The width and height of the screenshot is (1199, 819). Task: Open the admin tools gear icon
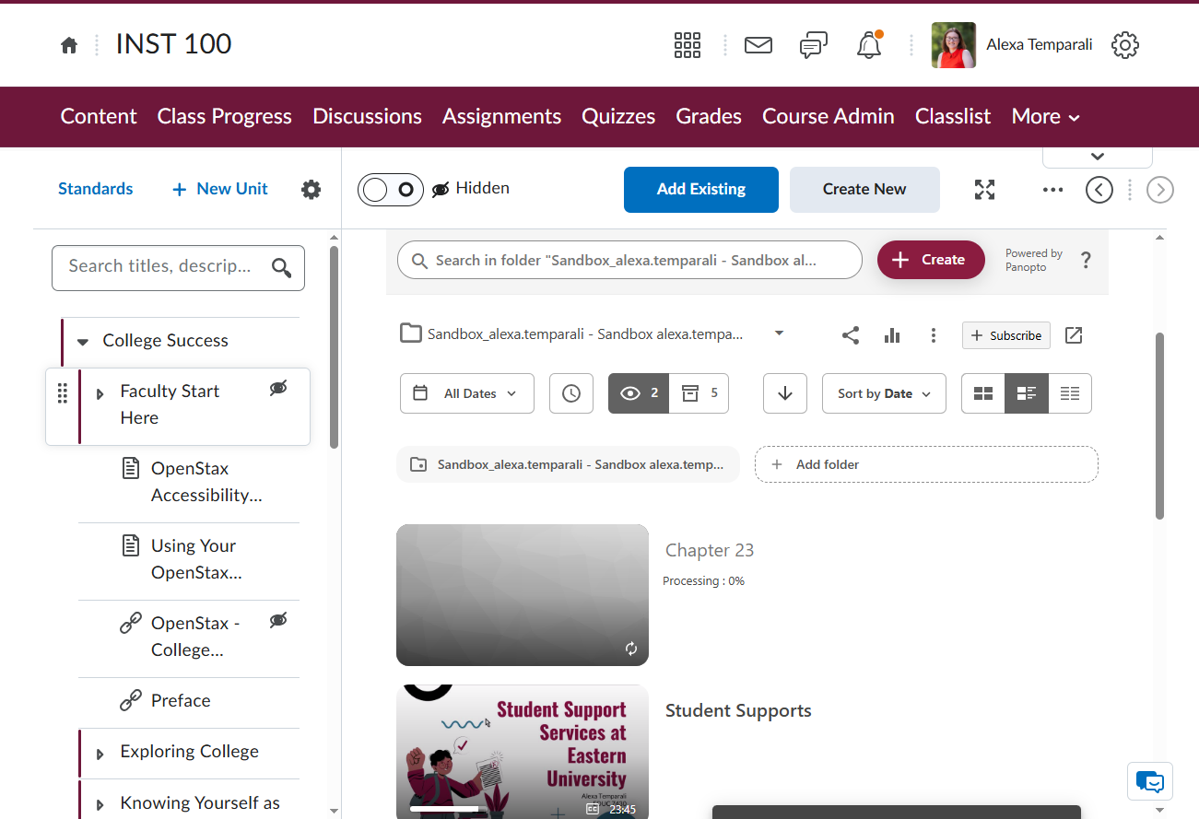pos(1125,45)
